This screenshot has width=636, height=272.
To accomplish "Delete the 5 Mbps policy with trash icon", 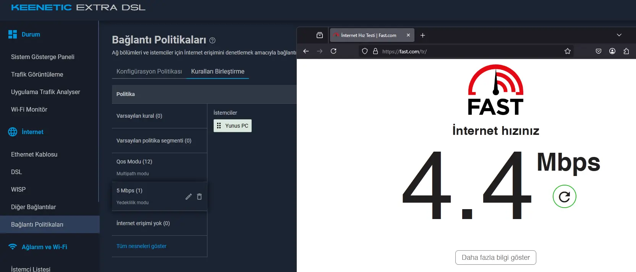I will point(199,197).
